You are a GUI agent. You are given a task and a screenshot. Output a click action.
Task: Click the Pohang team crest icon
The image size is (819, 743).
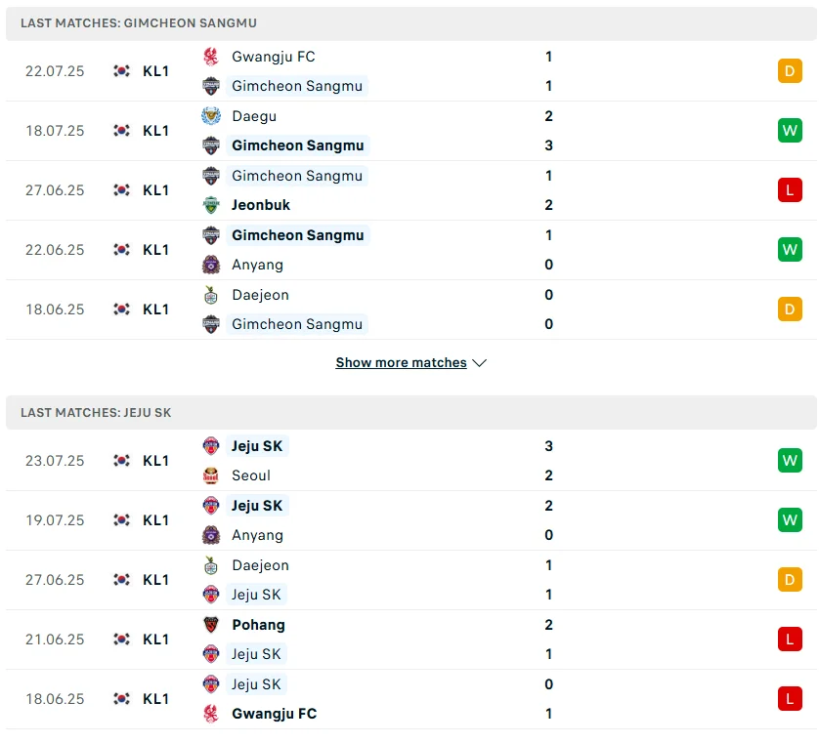pyautogui.click(x=211, y=625)
